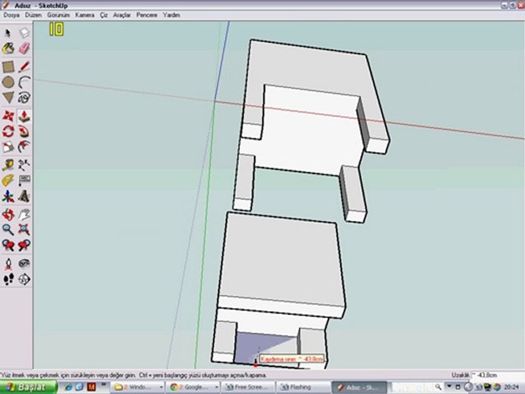Select the Rectangle drawing tool
This screenshot has height=394, width=525.
pyautogui.click(x=8, y=67)
